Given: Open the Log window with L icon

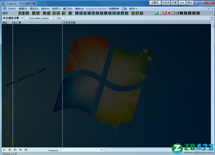Looking at the screenshot, I should 77,13.
